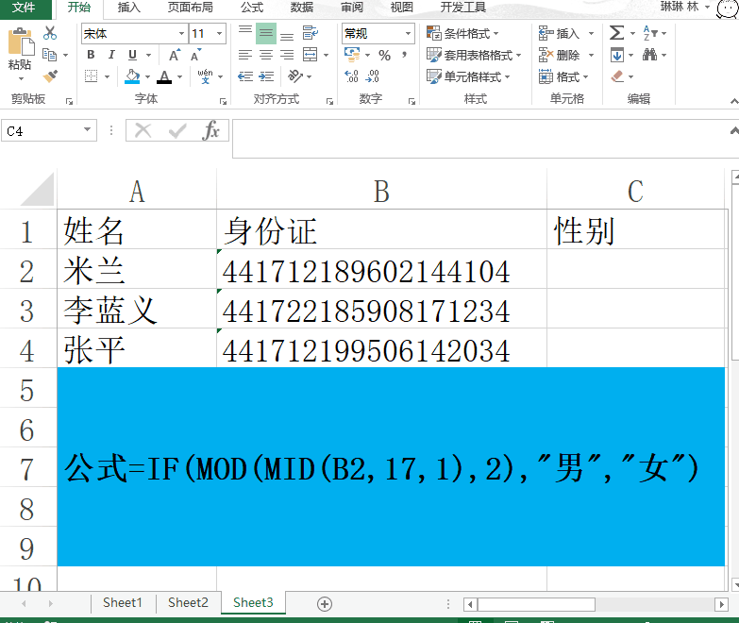Collapse the ribbon with arrow

click(x=734, y=101)
